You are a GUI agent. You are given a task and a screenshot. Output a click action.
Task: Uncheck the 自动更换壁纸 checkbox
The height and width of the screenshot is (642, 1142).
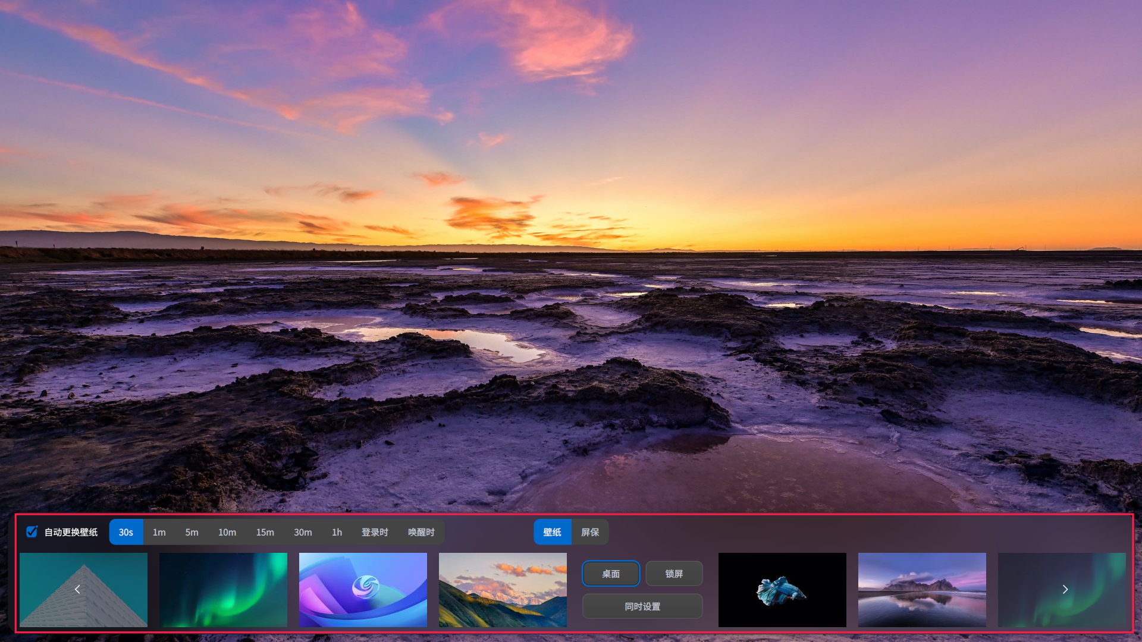[x=32, y=532]
